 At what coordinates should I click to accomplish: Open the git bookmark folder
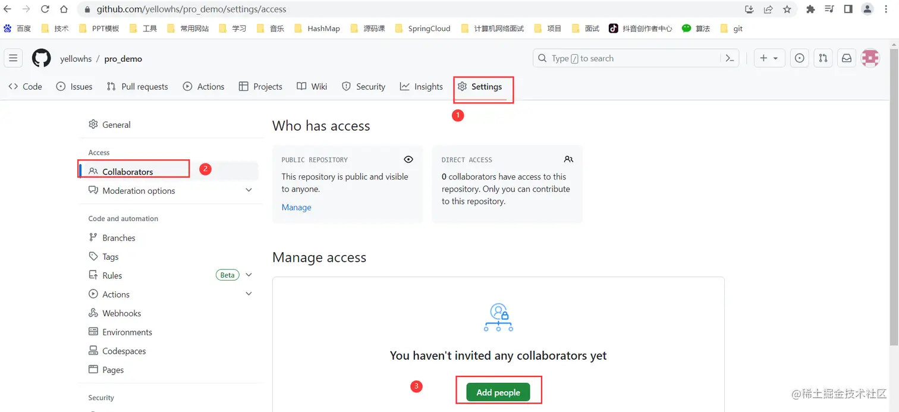pos(731,28)
